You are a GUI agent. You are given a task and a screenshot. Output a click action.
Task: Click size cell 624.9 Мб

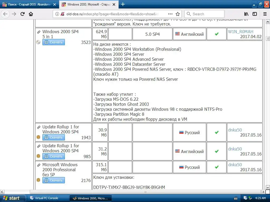(100, 34)
